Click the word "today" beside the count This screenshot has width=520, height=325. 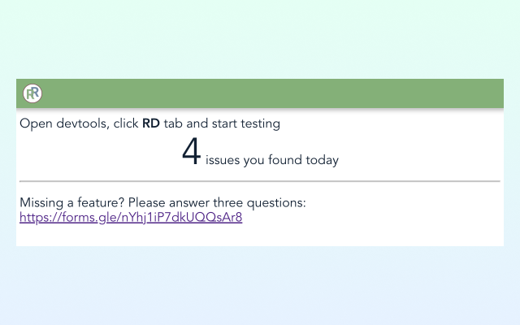pyautogui.click(x=322, y=160)
